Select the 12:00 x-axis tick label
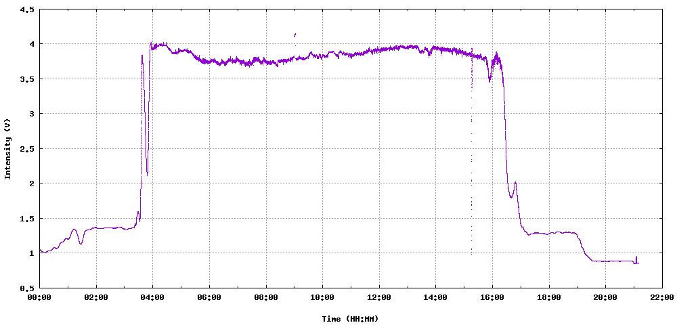The image size is (677, 325). pyautogui.click(x=379, y=297)
